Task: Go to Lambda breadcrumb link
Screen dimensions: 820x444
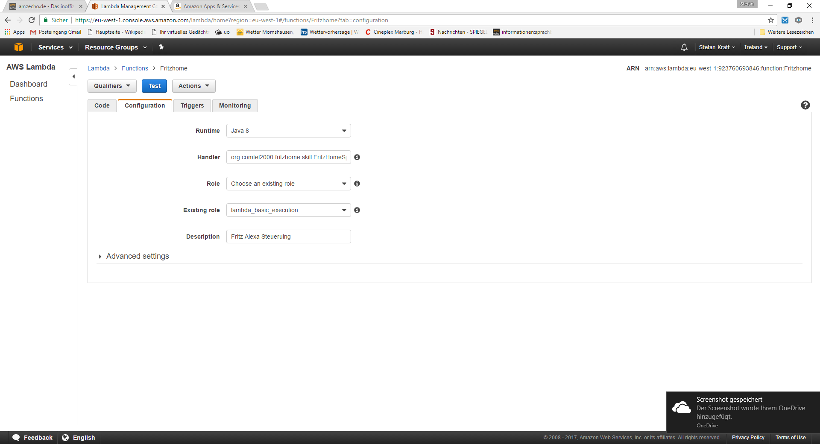Action: (x=99, y=68)
